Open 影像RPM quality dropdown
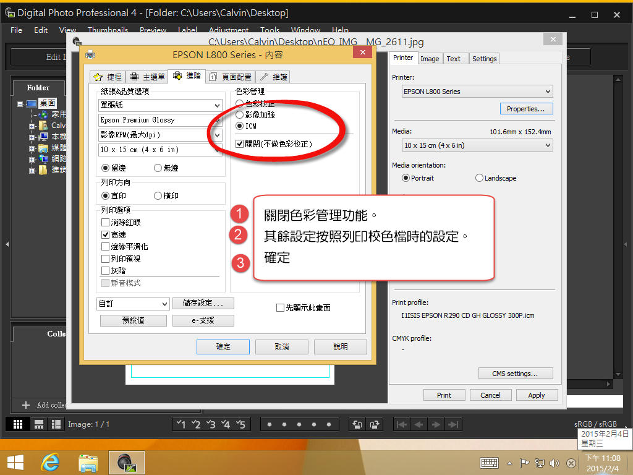 click(x=160, y=135)
